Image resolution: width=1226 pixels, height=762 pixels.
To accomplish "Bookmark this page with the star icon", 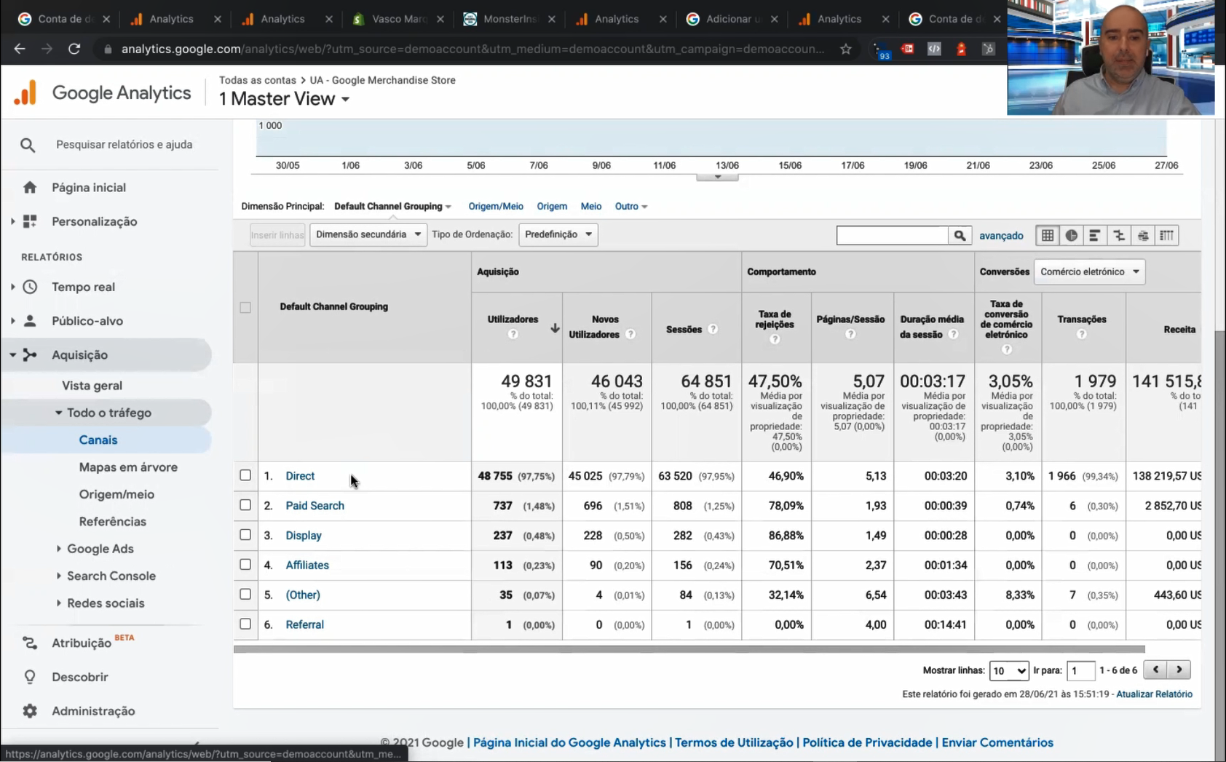I will pyautogui.click(x=845, y=49).
